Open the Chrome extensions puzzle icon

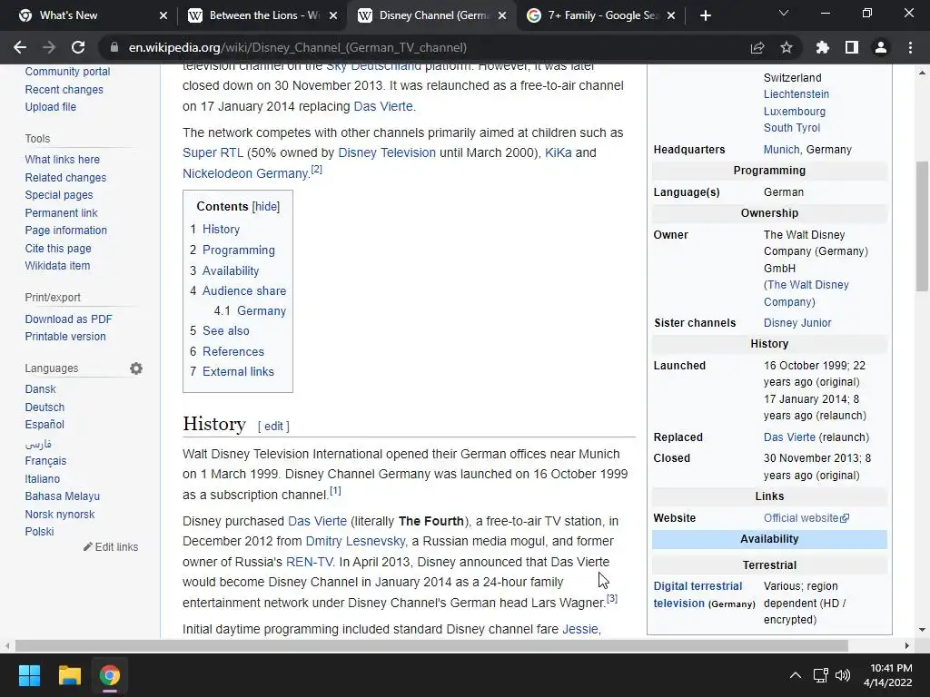[x=823, y=47]
